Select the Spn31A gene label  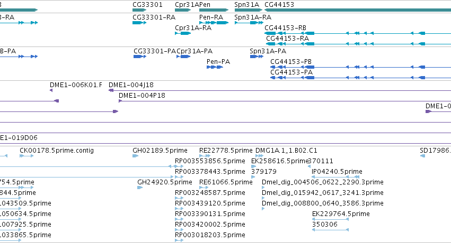point(247,5)
